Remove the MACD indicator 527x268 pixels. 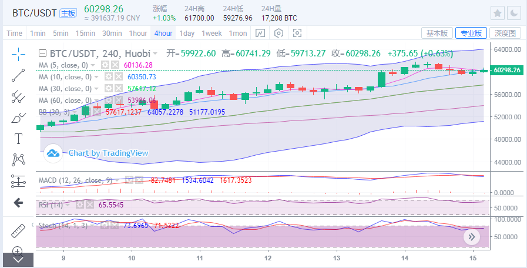[x=139, y=180]
